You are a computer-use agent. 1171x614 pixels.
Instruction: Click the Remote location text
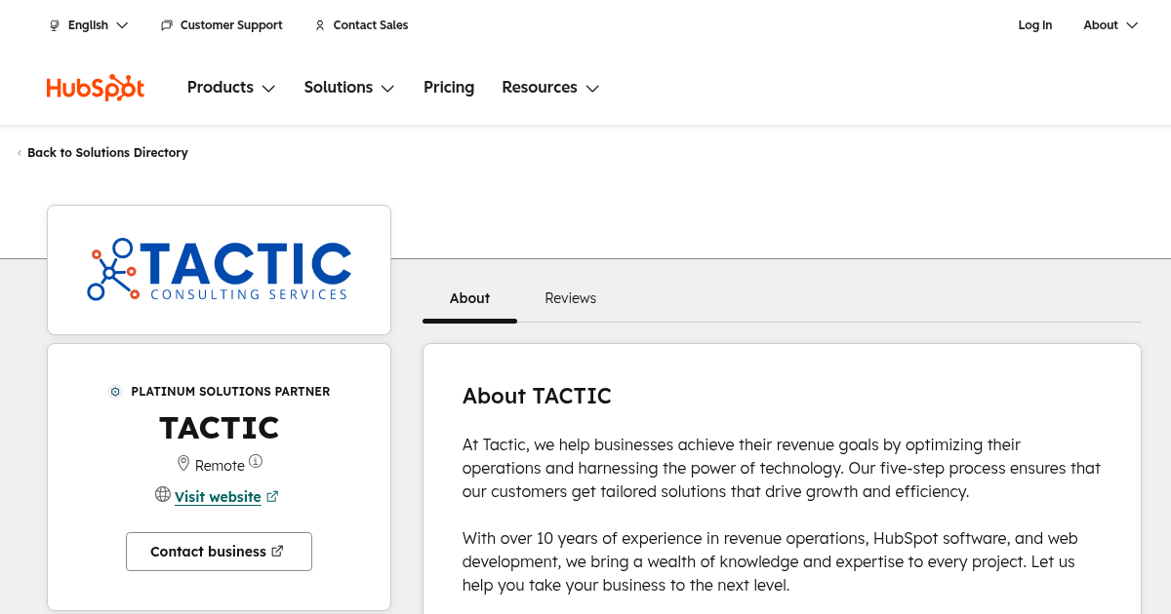tap(220, 466)
